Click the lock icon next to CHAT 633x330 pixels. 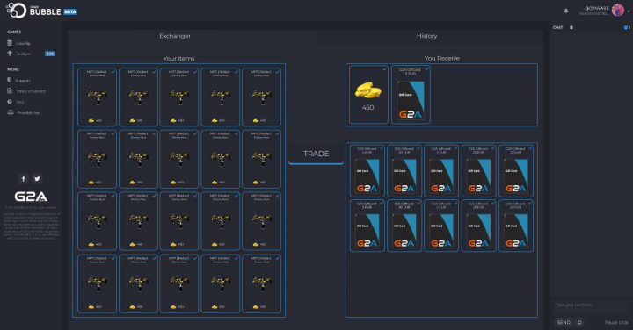pyautogui.click(x=571, y=27)
